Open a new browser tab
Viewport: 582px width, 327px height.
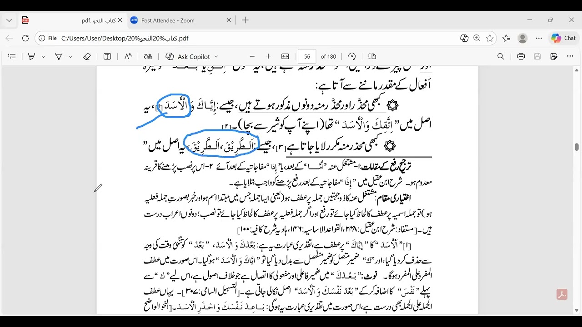pyautogui.click(x=245, y=20)
